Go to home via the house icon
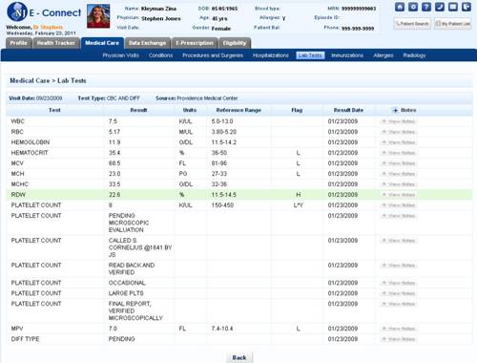This screenshot has width=477, height=363. click(400, 7)
